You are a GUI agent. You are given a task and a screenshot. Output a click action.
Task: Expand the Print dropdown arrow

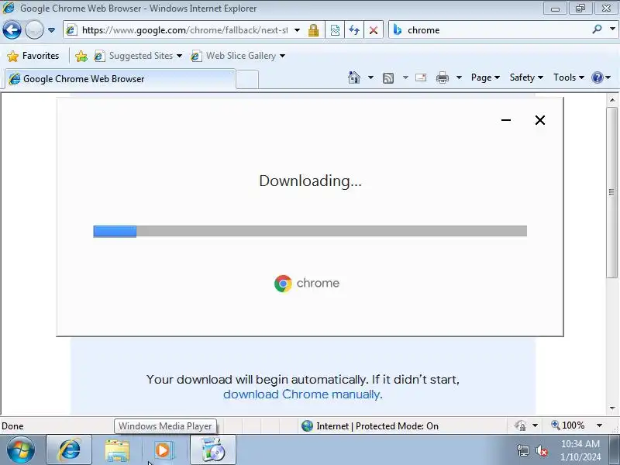[459, 77]
